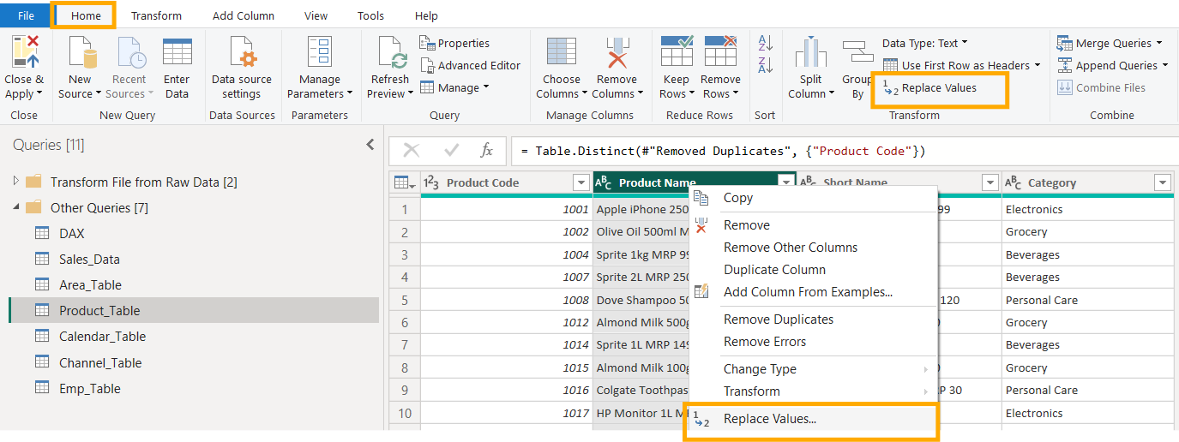Click Combine Files in the ribbon
Screen dimensions: 1179x442
click(x=1101, y=87)
